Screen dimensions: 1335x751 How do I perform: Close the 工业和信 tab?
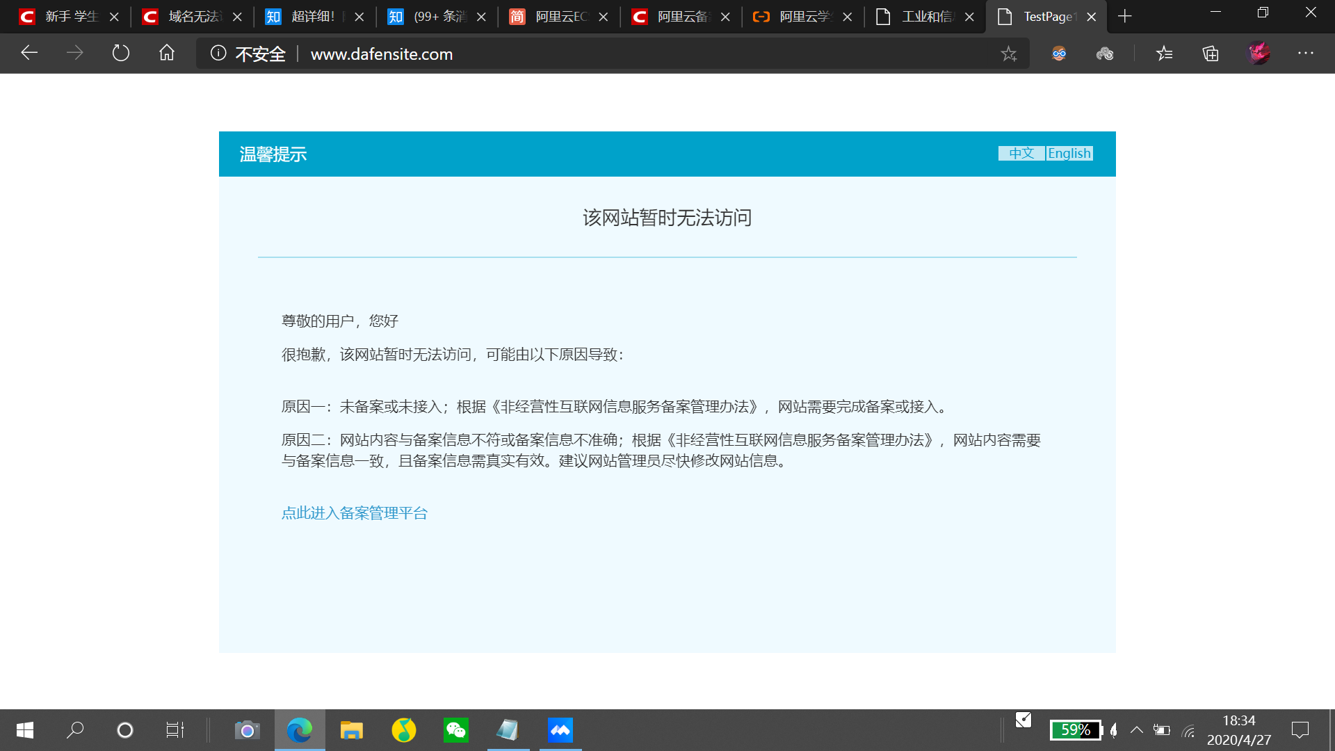(x=969, y=17)
